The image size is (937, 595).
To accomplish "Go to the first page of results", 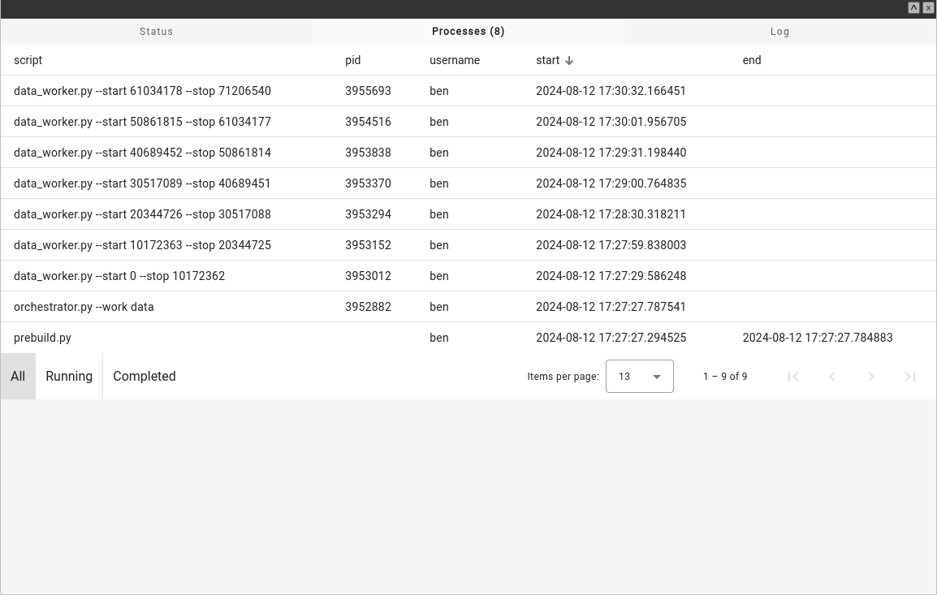I will [793, 377].
